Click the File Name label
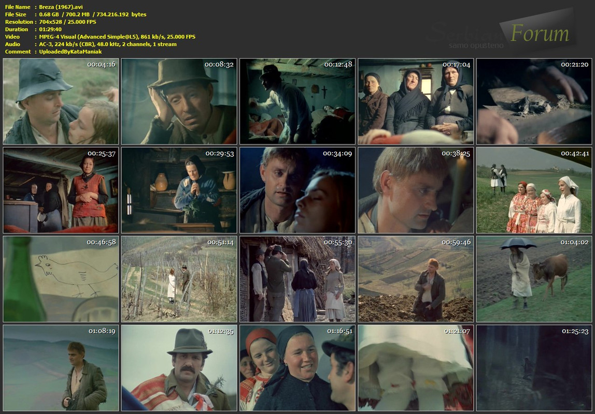 pos(18,7)
